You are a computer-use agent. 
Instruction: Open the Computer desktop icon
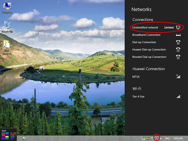pos(7,8)
